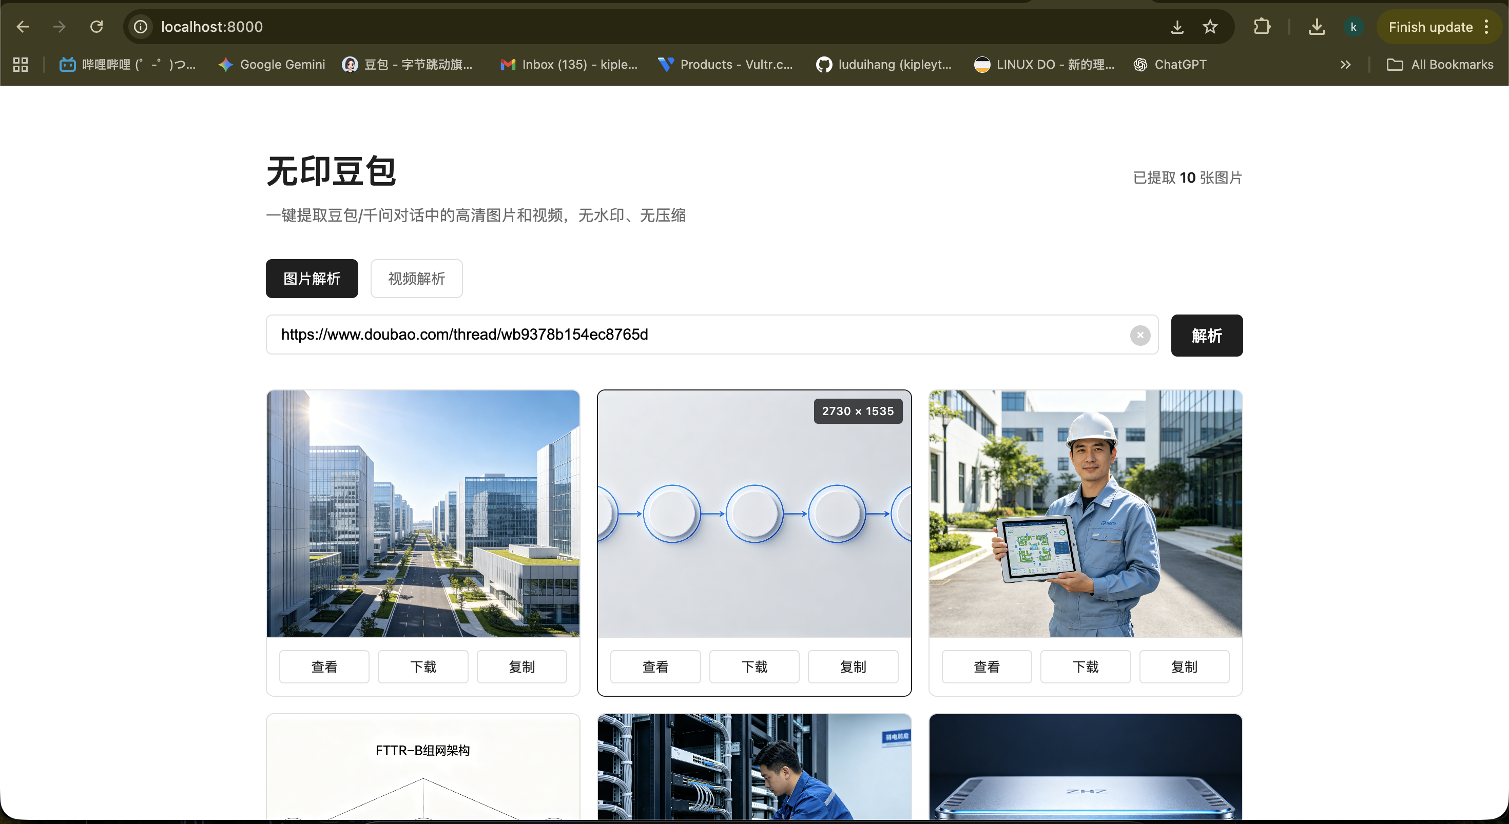Click 下载 under buildings image
The image size is (1509, 824).
[423, 667]
